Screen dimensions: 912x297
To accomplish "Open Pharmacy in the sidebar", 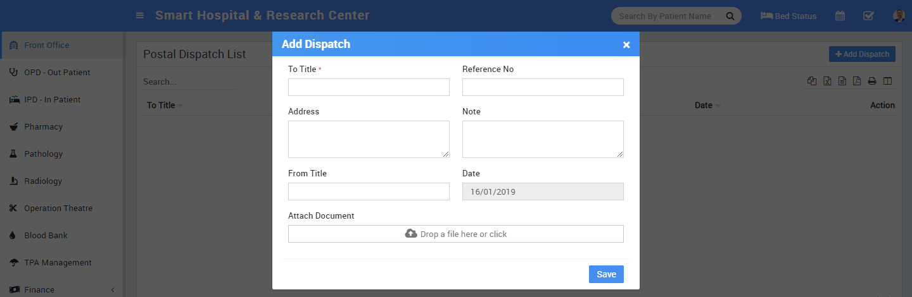I will tap(43, 126).
